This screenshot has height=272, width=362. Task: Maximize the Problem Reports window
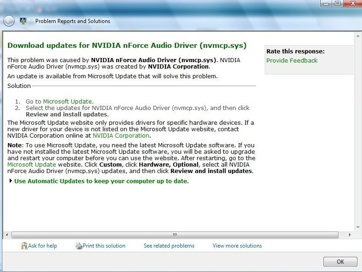pos(338,4)
